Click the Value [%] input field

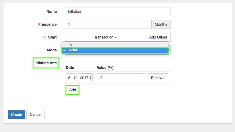121,78
